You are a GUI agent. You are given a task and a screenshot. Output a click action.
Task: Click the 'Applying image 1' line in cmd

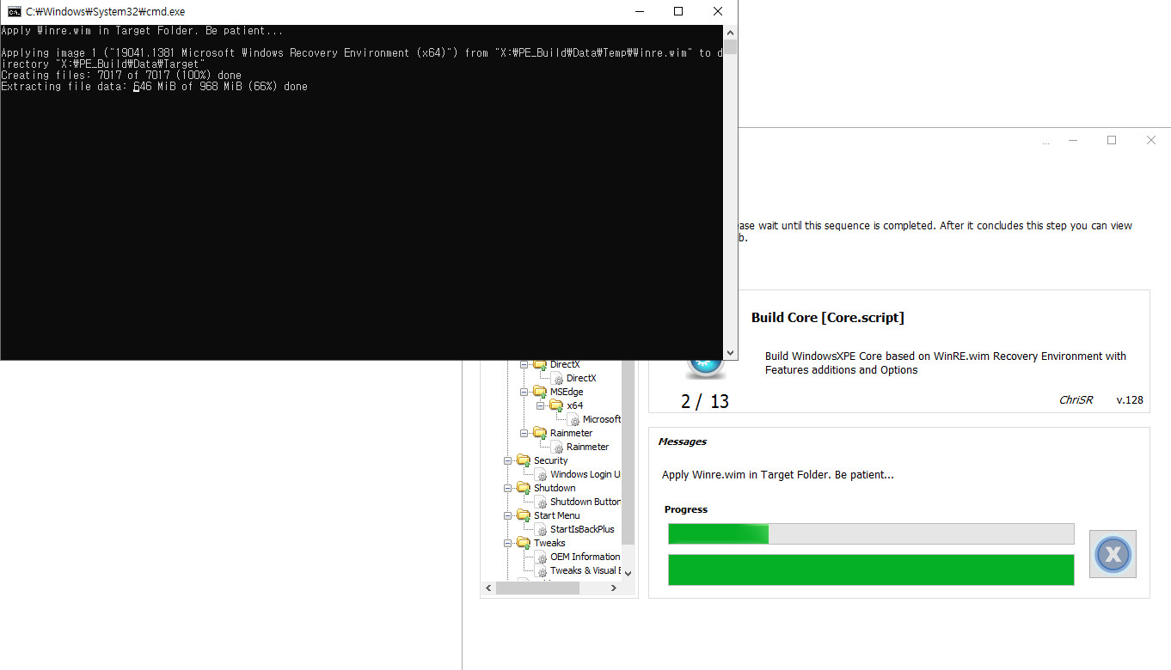361,58
